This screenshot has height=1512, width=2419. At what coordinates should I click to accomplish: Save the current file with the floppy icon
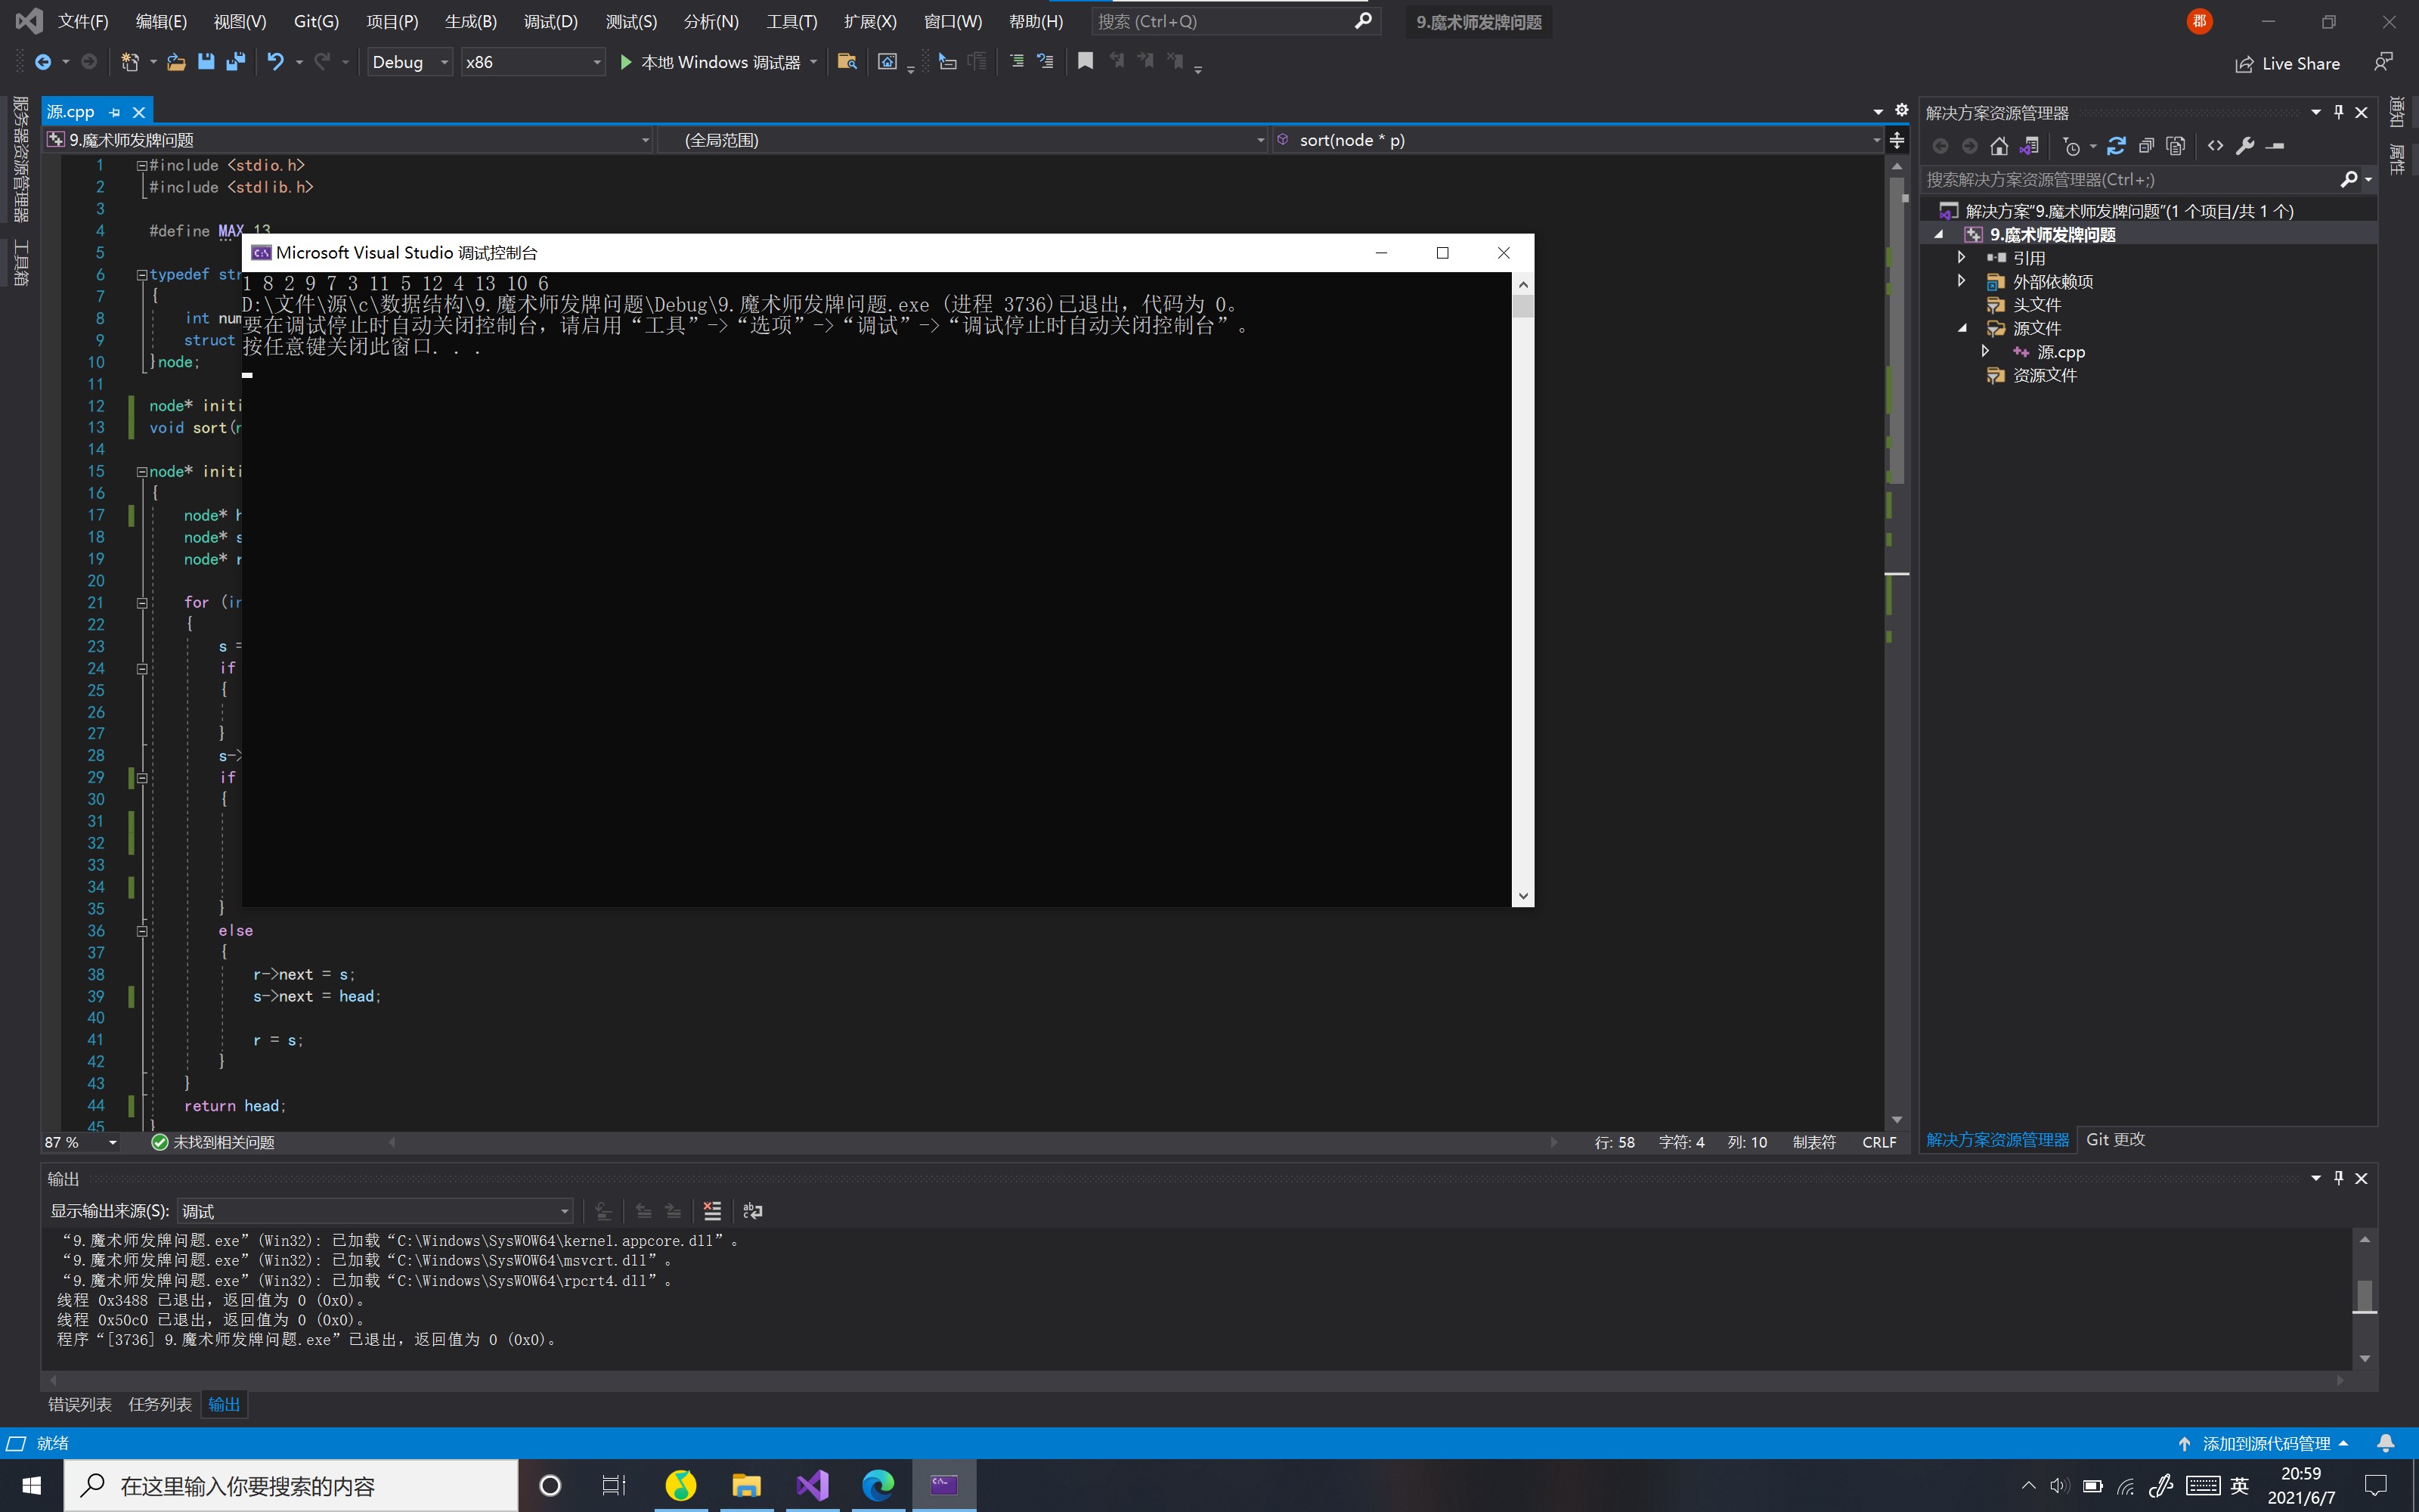[206, 62]
